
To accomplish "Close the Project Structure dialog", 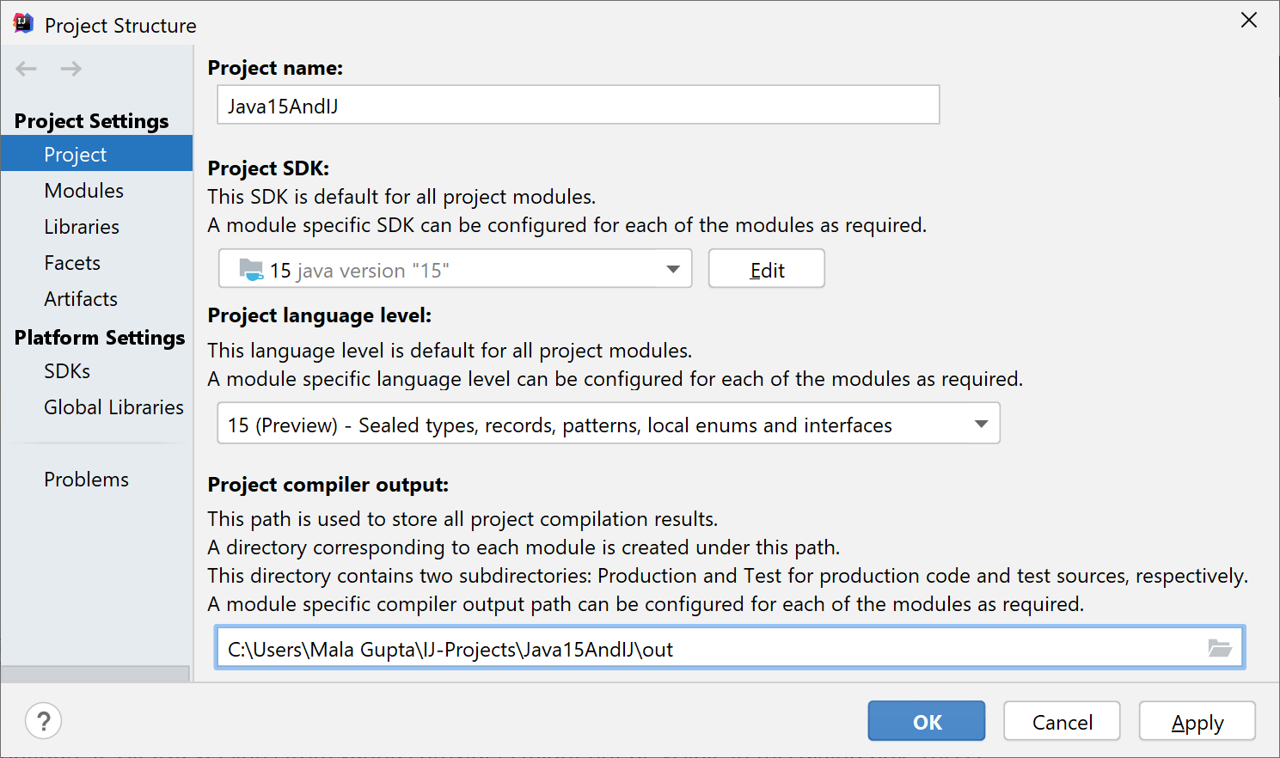I will click(x=1248, y=20).
